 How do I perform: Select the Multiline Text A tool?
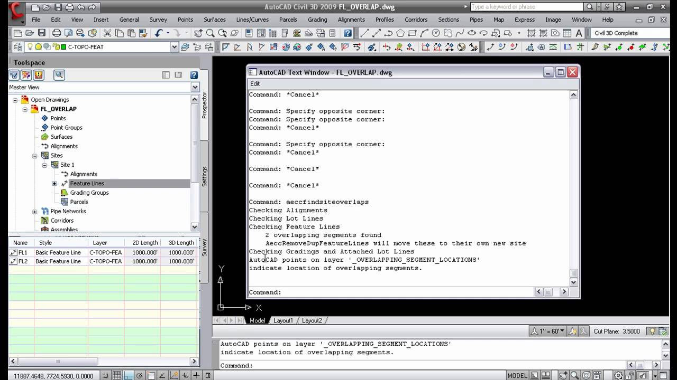(x=579, y=33)
